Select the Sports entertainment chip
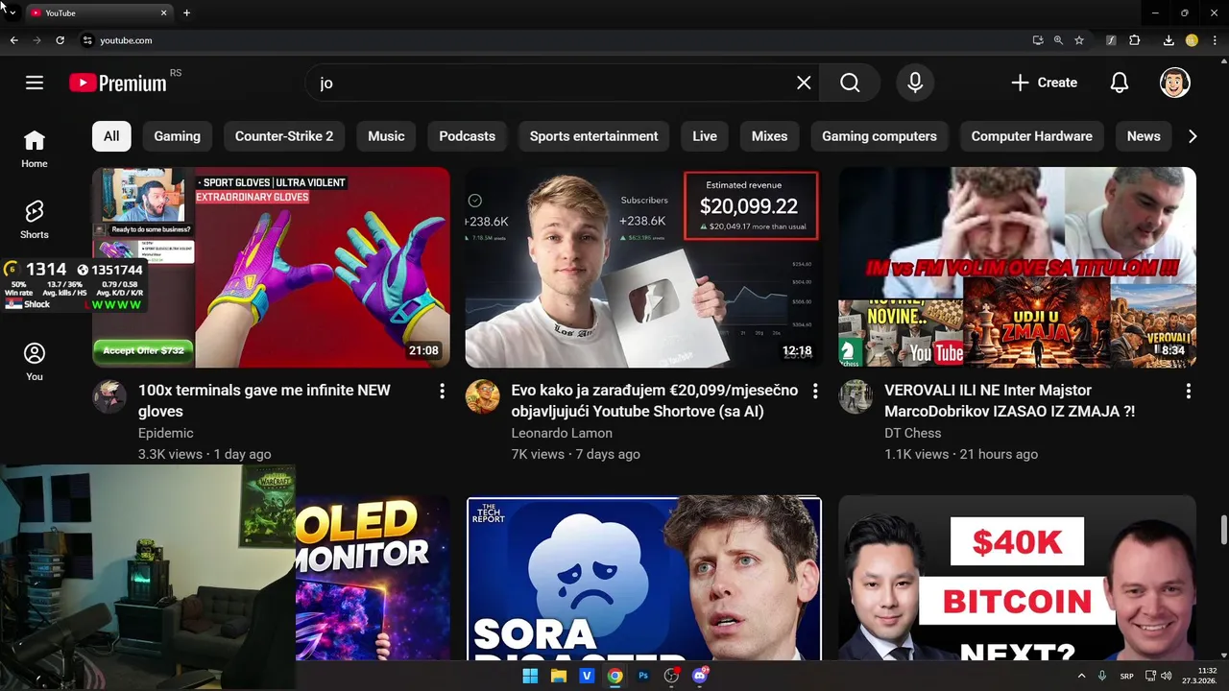Viewport: 1229px width, 691px height. coord(593,136)
